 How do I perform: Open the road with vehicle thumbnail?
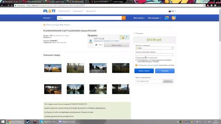click(98, 68)
